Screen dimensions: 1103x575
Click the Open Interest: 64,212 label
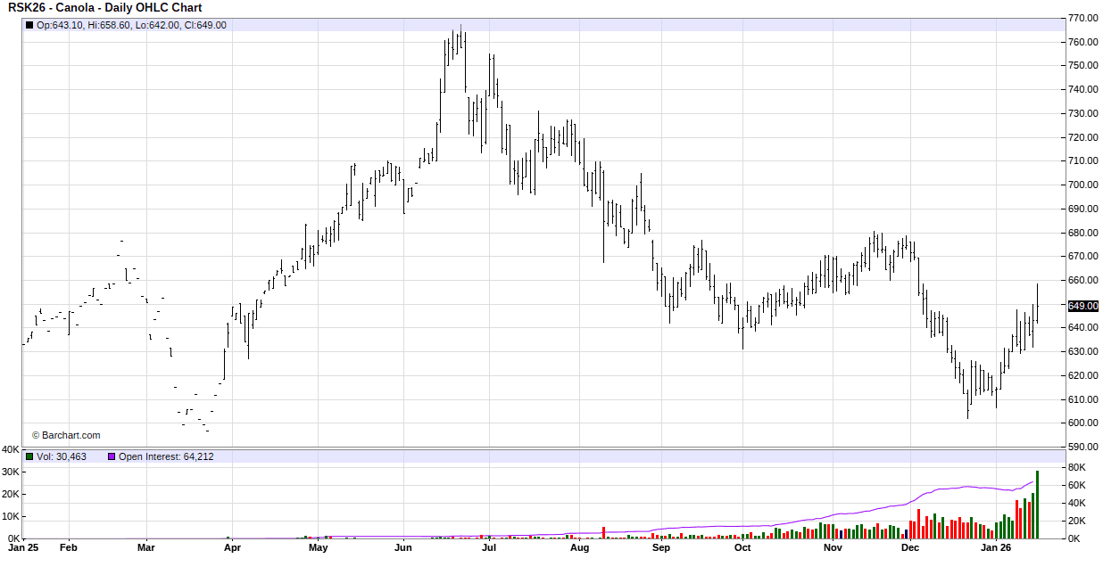[x=166, y=456]
